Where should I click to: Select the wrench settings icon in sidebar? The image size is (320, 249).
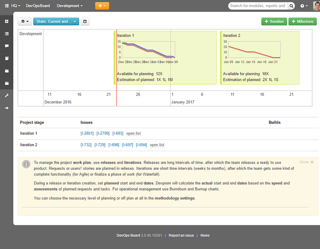click(x=7, y=95)
